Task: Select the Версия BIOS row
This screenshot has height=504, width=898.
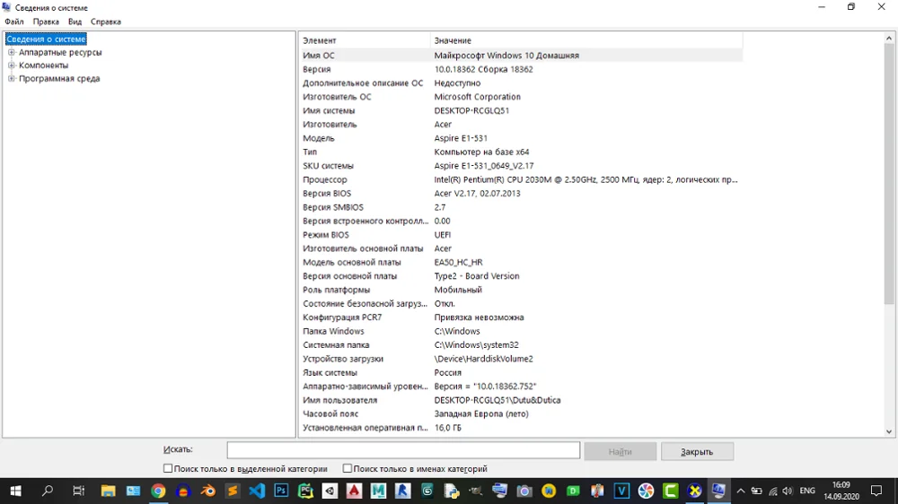Action: pos(521,194)
